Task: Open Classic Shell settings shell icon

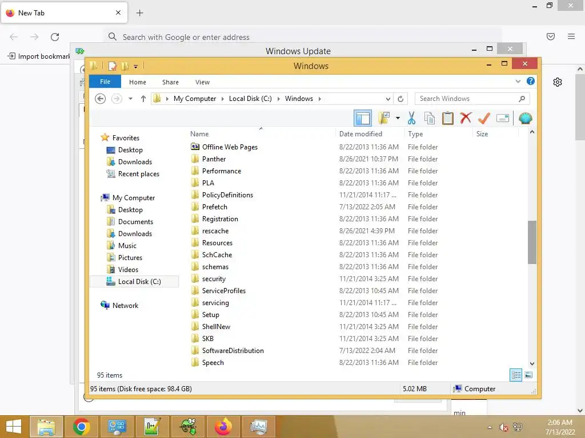Action: [525, 119]
